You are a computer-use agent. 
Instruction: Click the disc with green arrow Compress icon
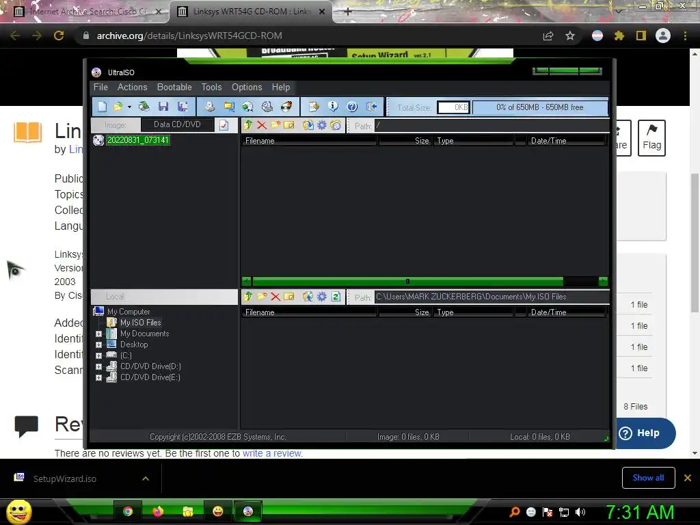[x=247, y=107]
